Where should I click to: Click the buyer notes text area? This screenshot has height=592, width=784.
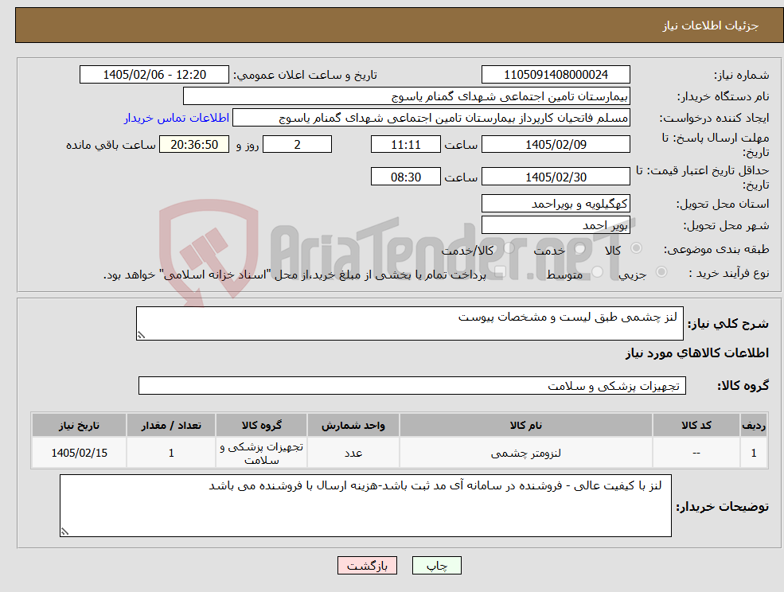365,505
